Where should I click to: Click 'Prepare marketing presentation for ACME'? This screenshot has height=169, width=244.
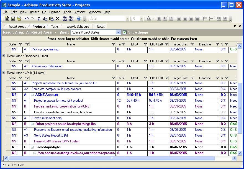pyautogui.click(x=61, y=106)
